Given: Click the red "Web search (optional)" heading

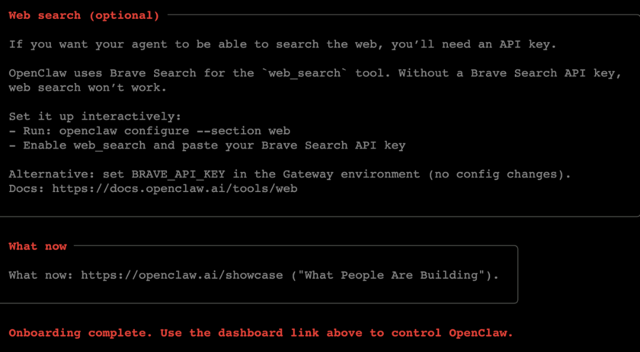Looking at the screenshot, I should (84, 16).
